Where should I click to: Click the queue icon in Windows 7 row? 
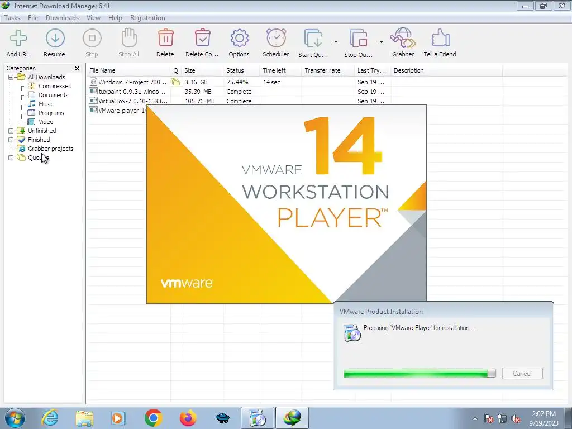click(175, 82)
